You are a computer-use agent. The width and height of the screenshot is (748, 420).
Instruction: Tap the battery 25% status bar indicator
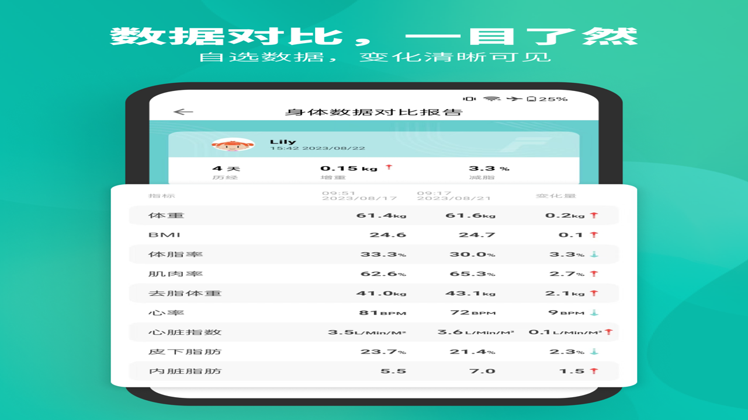tap(547, 99)
